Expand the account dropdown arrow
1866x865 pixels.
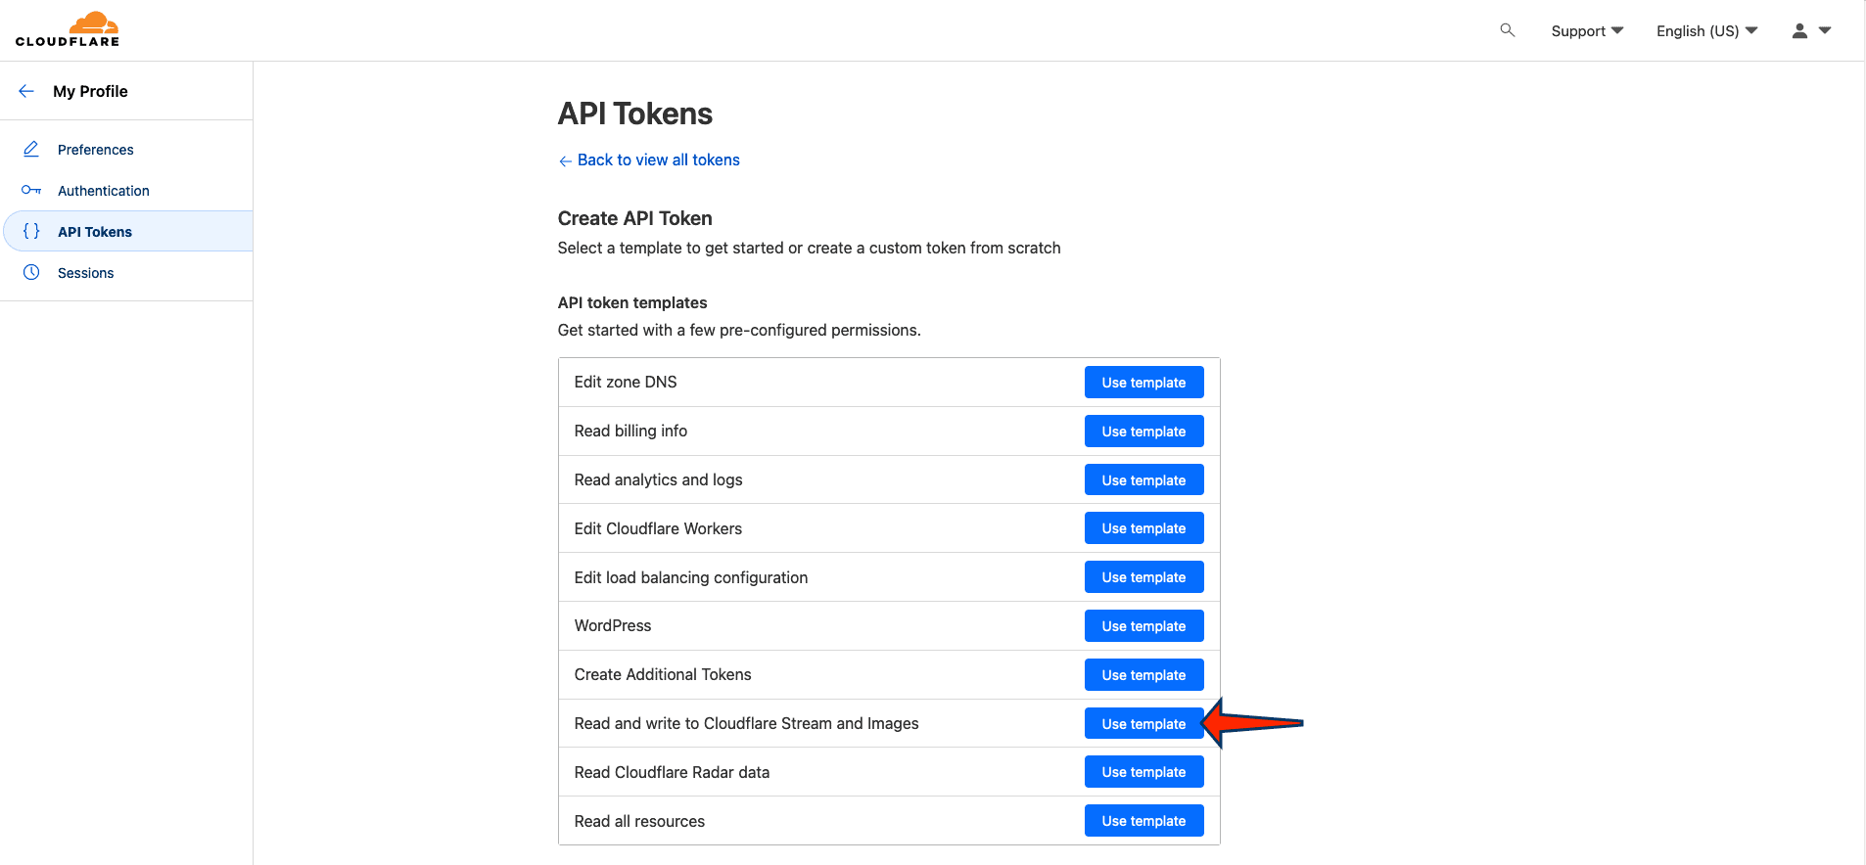1825,30
